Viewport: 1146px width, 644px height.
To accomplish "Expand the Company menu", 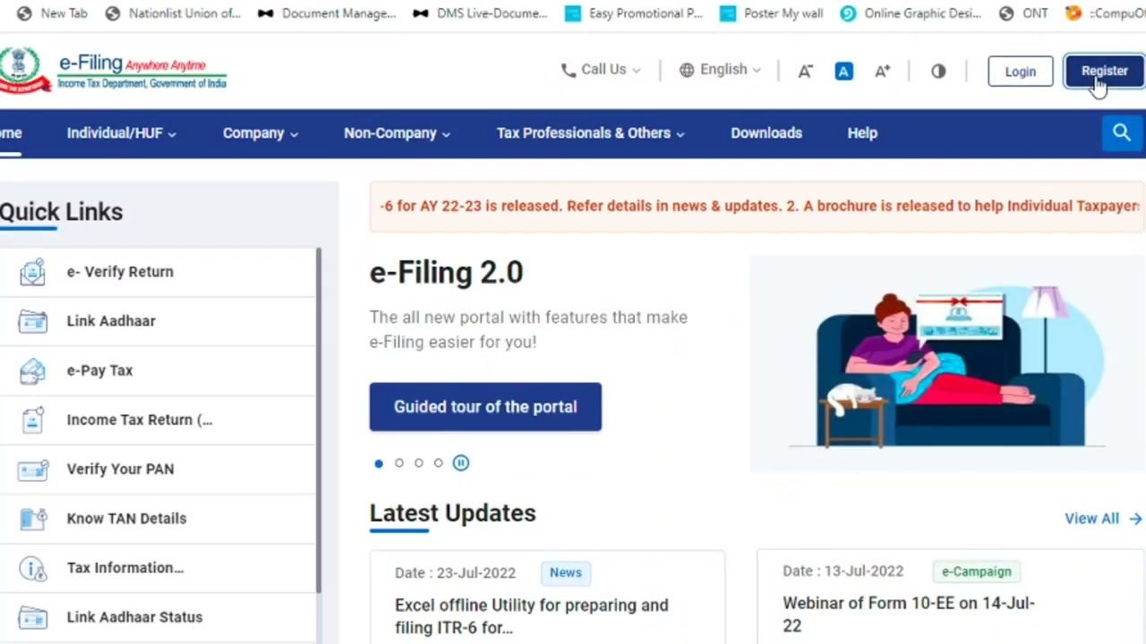I will (x=261, y=133).
